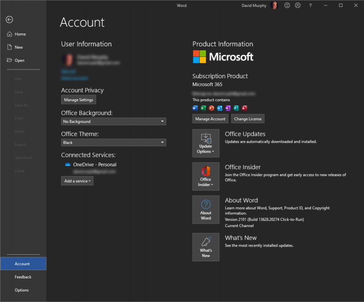Click the help question mark icon
The image size is (364, 302).
point(310,5)
